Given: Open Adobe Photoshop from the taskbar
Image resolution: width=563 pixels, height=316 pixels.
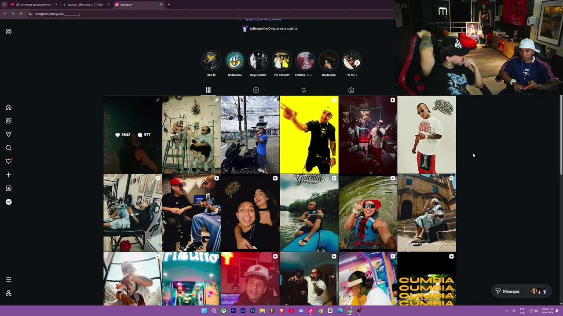Looking at the screenshot, I should [252, 311].
